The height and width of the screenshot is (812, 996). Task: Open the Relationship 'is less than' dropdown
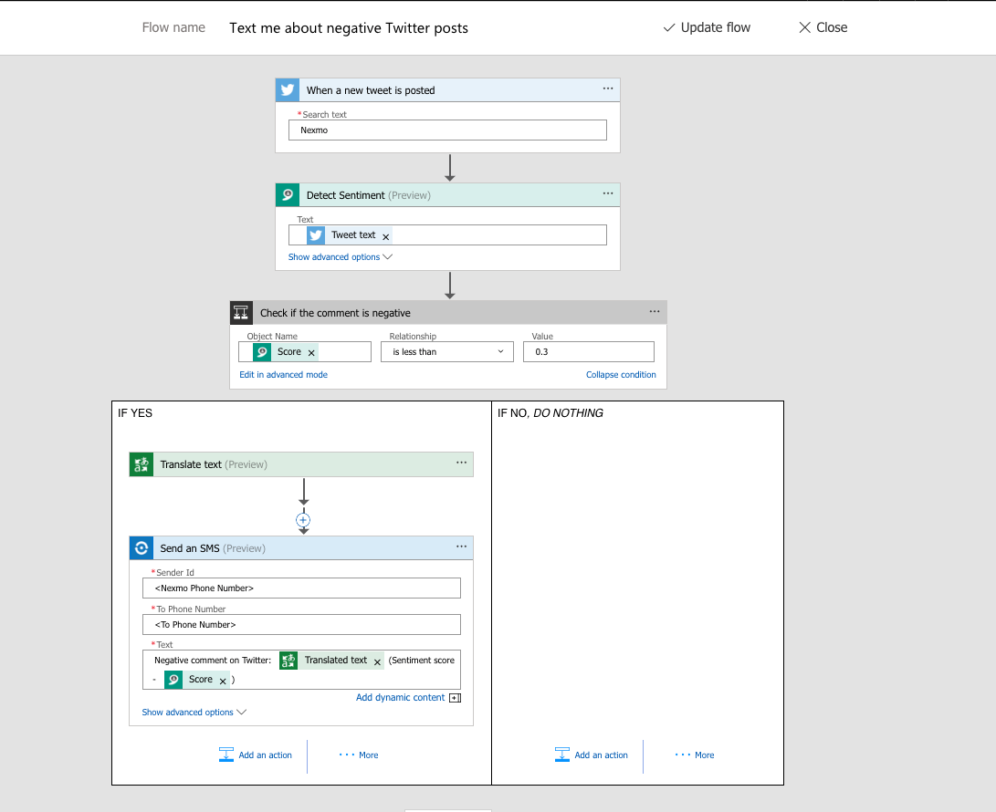click(x=446, y=352)
